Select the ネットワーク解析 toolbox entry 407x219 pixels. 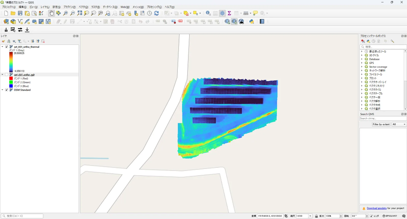pos(377,71)
